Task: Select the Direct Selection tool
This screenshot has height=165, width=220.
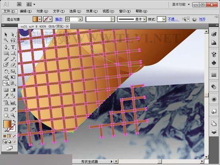Action: pyautogui.click(x=13, y=35)
